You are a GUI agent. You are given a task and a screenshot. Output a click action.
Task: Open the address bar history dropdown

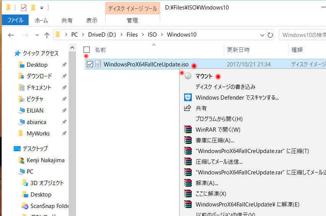(262, 35)
